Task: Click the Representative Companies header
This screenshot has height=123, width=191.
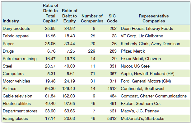Action: (154, 18)
